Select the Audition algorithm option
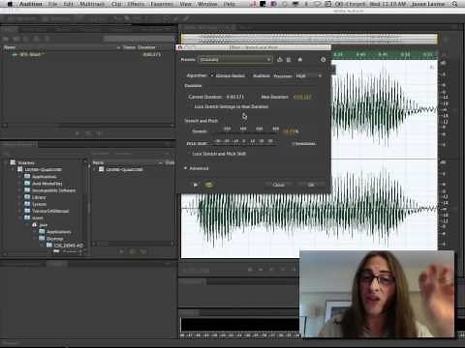465x348 pixels. [259, 75]
